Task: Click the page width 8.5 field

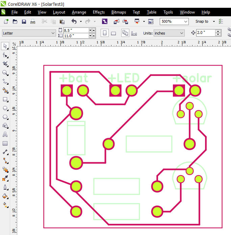Action: tap(76, 30)
